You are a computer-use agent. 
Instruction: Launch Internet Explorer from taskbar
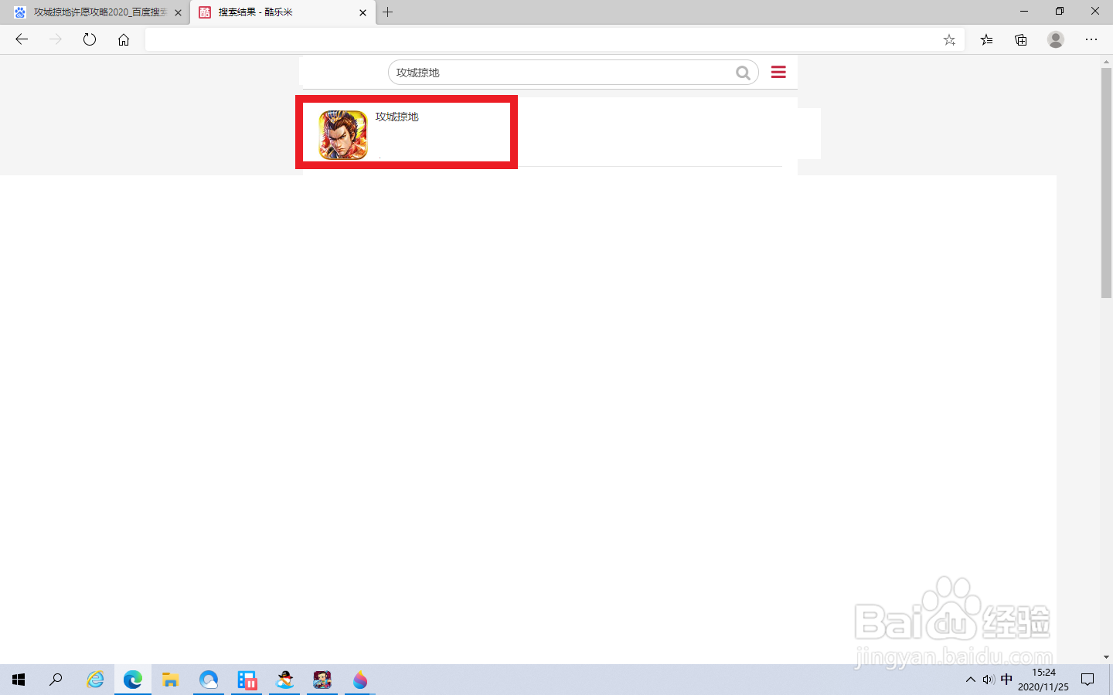[x=95, y=680]
